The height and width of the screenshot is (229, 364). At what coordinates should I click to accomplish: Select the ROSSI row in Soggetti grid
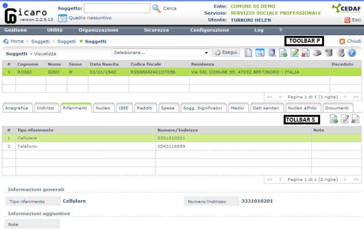tap(182, 72)
